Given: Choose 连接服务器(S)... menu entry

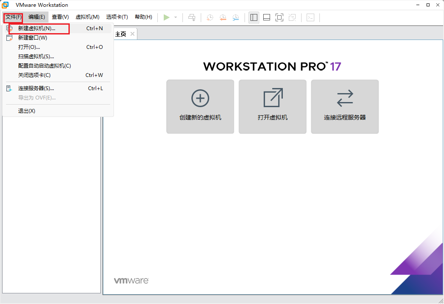Looking at the screenshot, I should pyautogui.click(x=58, y=88).
